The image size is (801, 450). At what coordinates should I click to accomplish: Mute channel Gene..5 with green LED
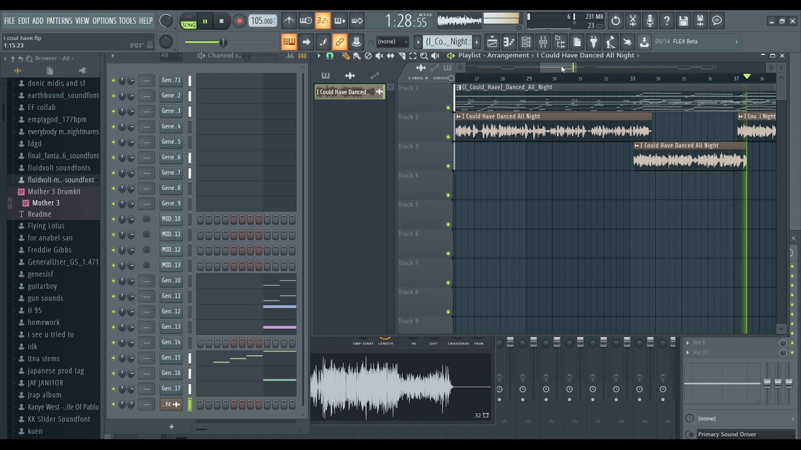113,142
